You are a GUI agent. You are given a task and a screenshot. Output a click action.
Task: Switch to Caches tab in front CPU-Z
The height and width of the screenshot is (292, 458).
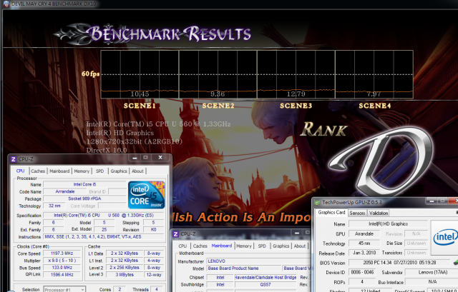[x=38, y=171]
